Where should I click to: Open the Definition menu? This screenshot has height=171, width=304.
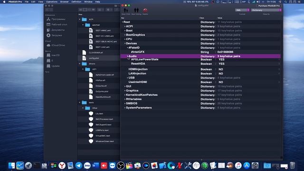pos(76,2)
